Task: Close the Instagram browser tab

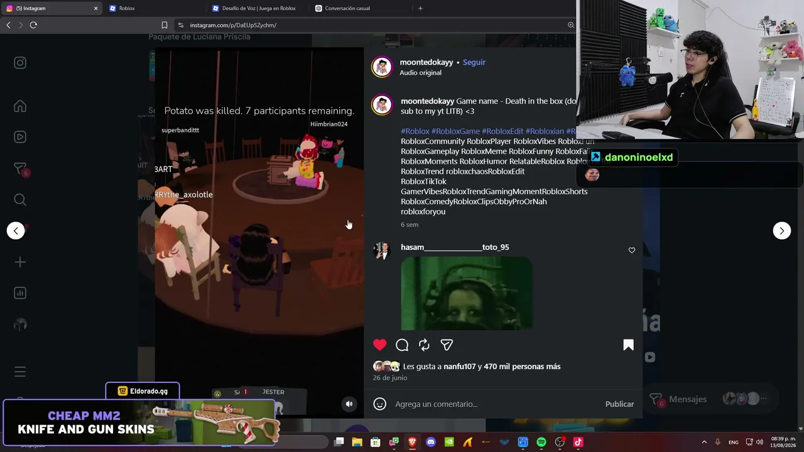Action: [95, 8]
